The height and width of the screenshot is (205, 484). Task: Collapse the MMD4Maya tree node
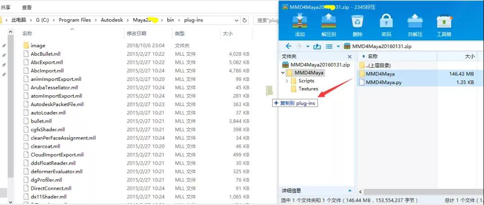pos(283,73)
